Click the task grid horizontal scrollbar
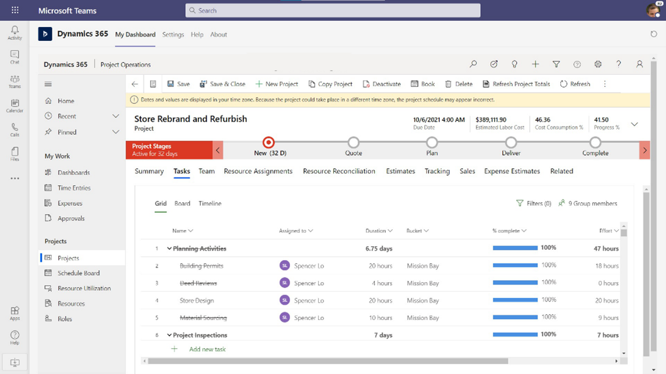Viewport: 666px width, 374px height. point(328,361)
